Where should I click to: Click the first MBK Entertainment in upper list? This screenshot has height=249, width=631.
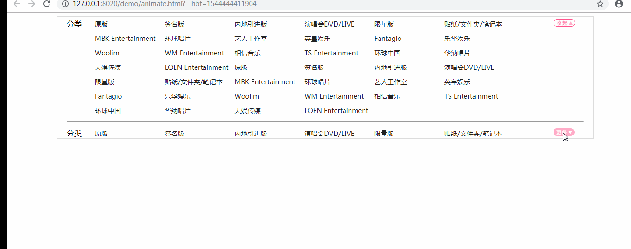(x=125, y=39)
